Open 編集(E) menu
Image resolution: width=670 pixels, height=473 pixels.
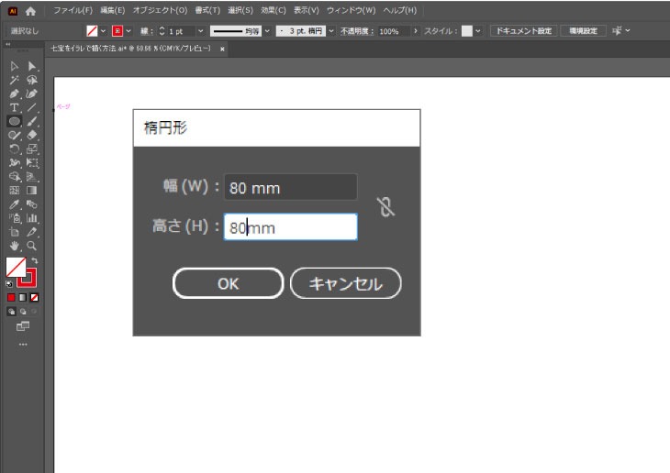[112, 10]
